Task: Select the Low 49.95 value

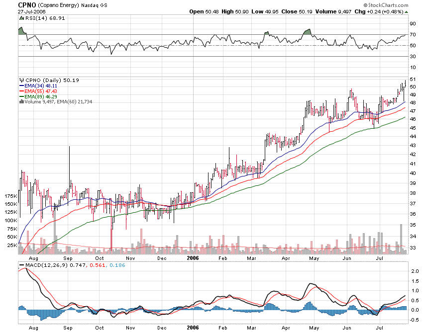Action: [265, 11]
